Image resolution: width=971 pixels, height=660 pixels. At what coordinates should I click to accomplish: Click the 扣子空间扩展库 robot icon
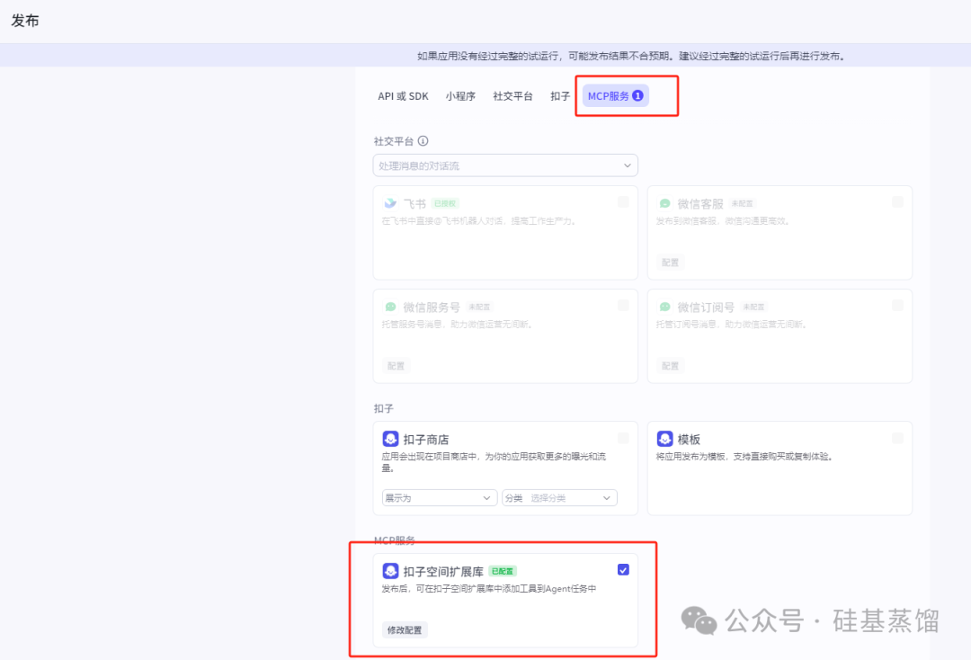(390, 571)
